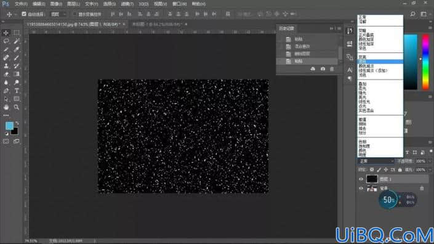The image size is (434, 244).
Task: Select the Zoom tool in the toolbox
Action: point(17,107)
